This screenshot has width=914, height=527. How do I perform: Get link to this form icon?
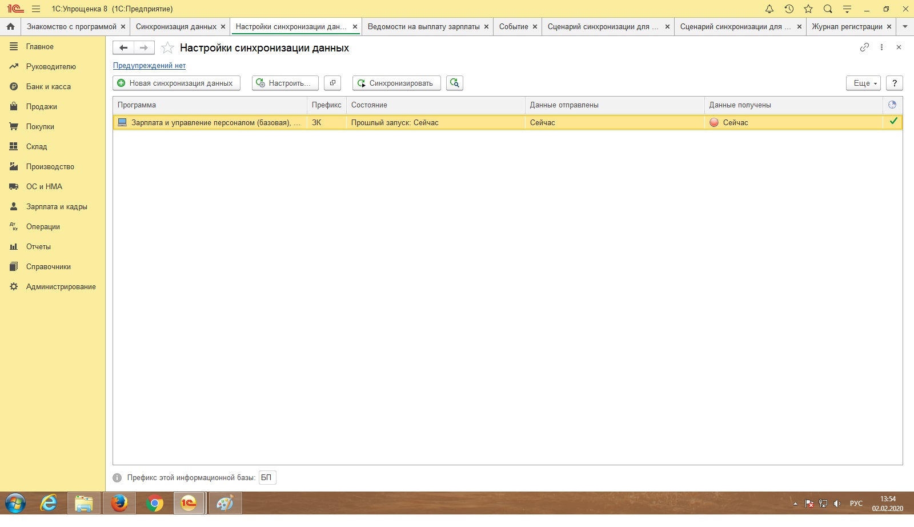point(864,47)
